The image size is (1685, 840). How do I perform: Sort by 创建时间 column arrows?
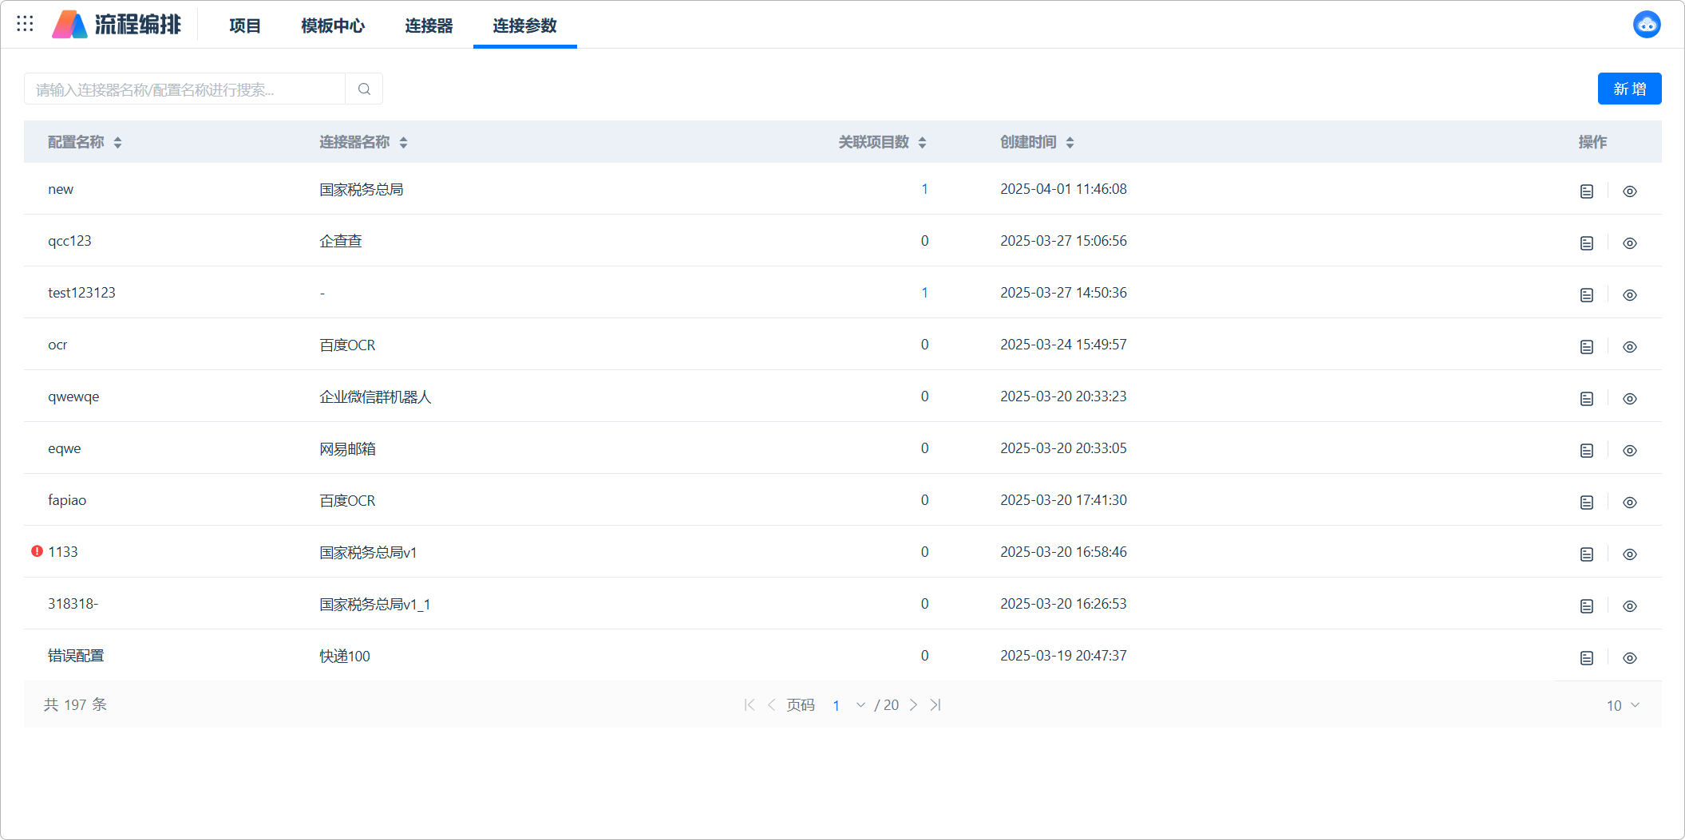click(x=1070, y=143)
